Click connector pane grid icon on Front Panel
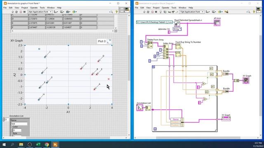 pos(122,10)
